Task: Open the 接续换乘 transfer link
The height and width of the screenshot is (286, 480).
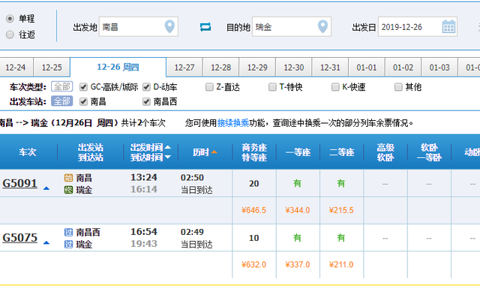Action: pos(233,123)
